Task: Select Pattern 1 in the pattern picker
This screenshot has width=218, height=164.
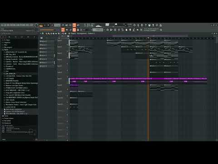Action: [x=47, y=41]
